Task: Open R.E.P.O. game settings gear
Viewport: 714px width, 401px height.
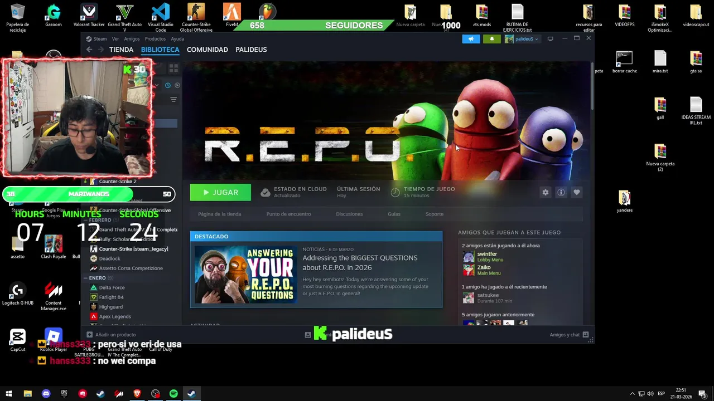Action: [546, 192]
